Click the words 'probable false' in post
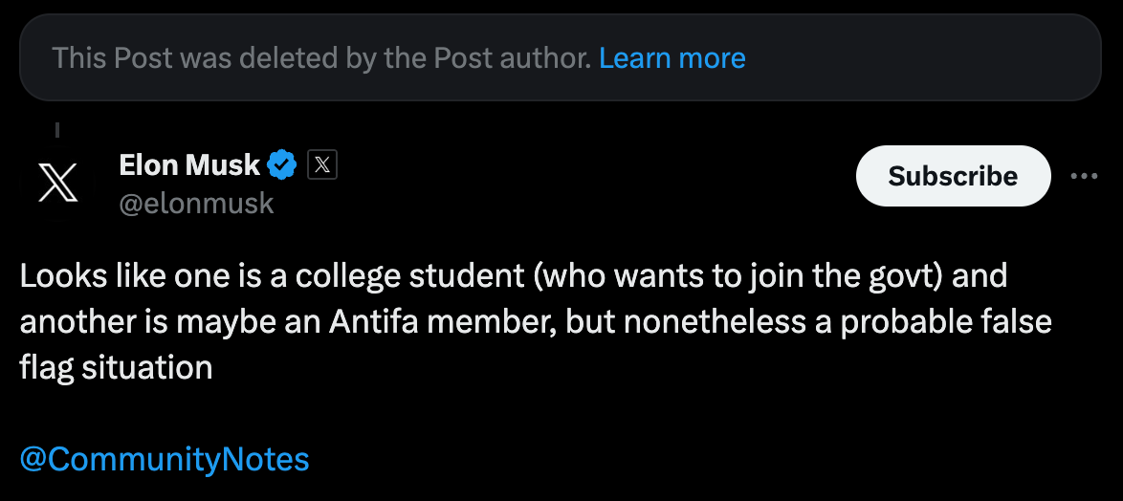 (x=946, y=322)
